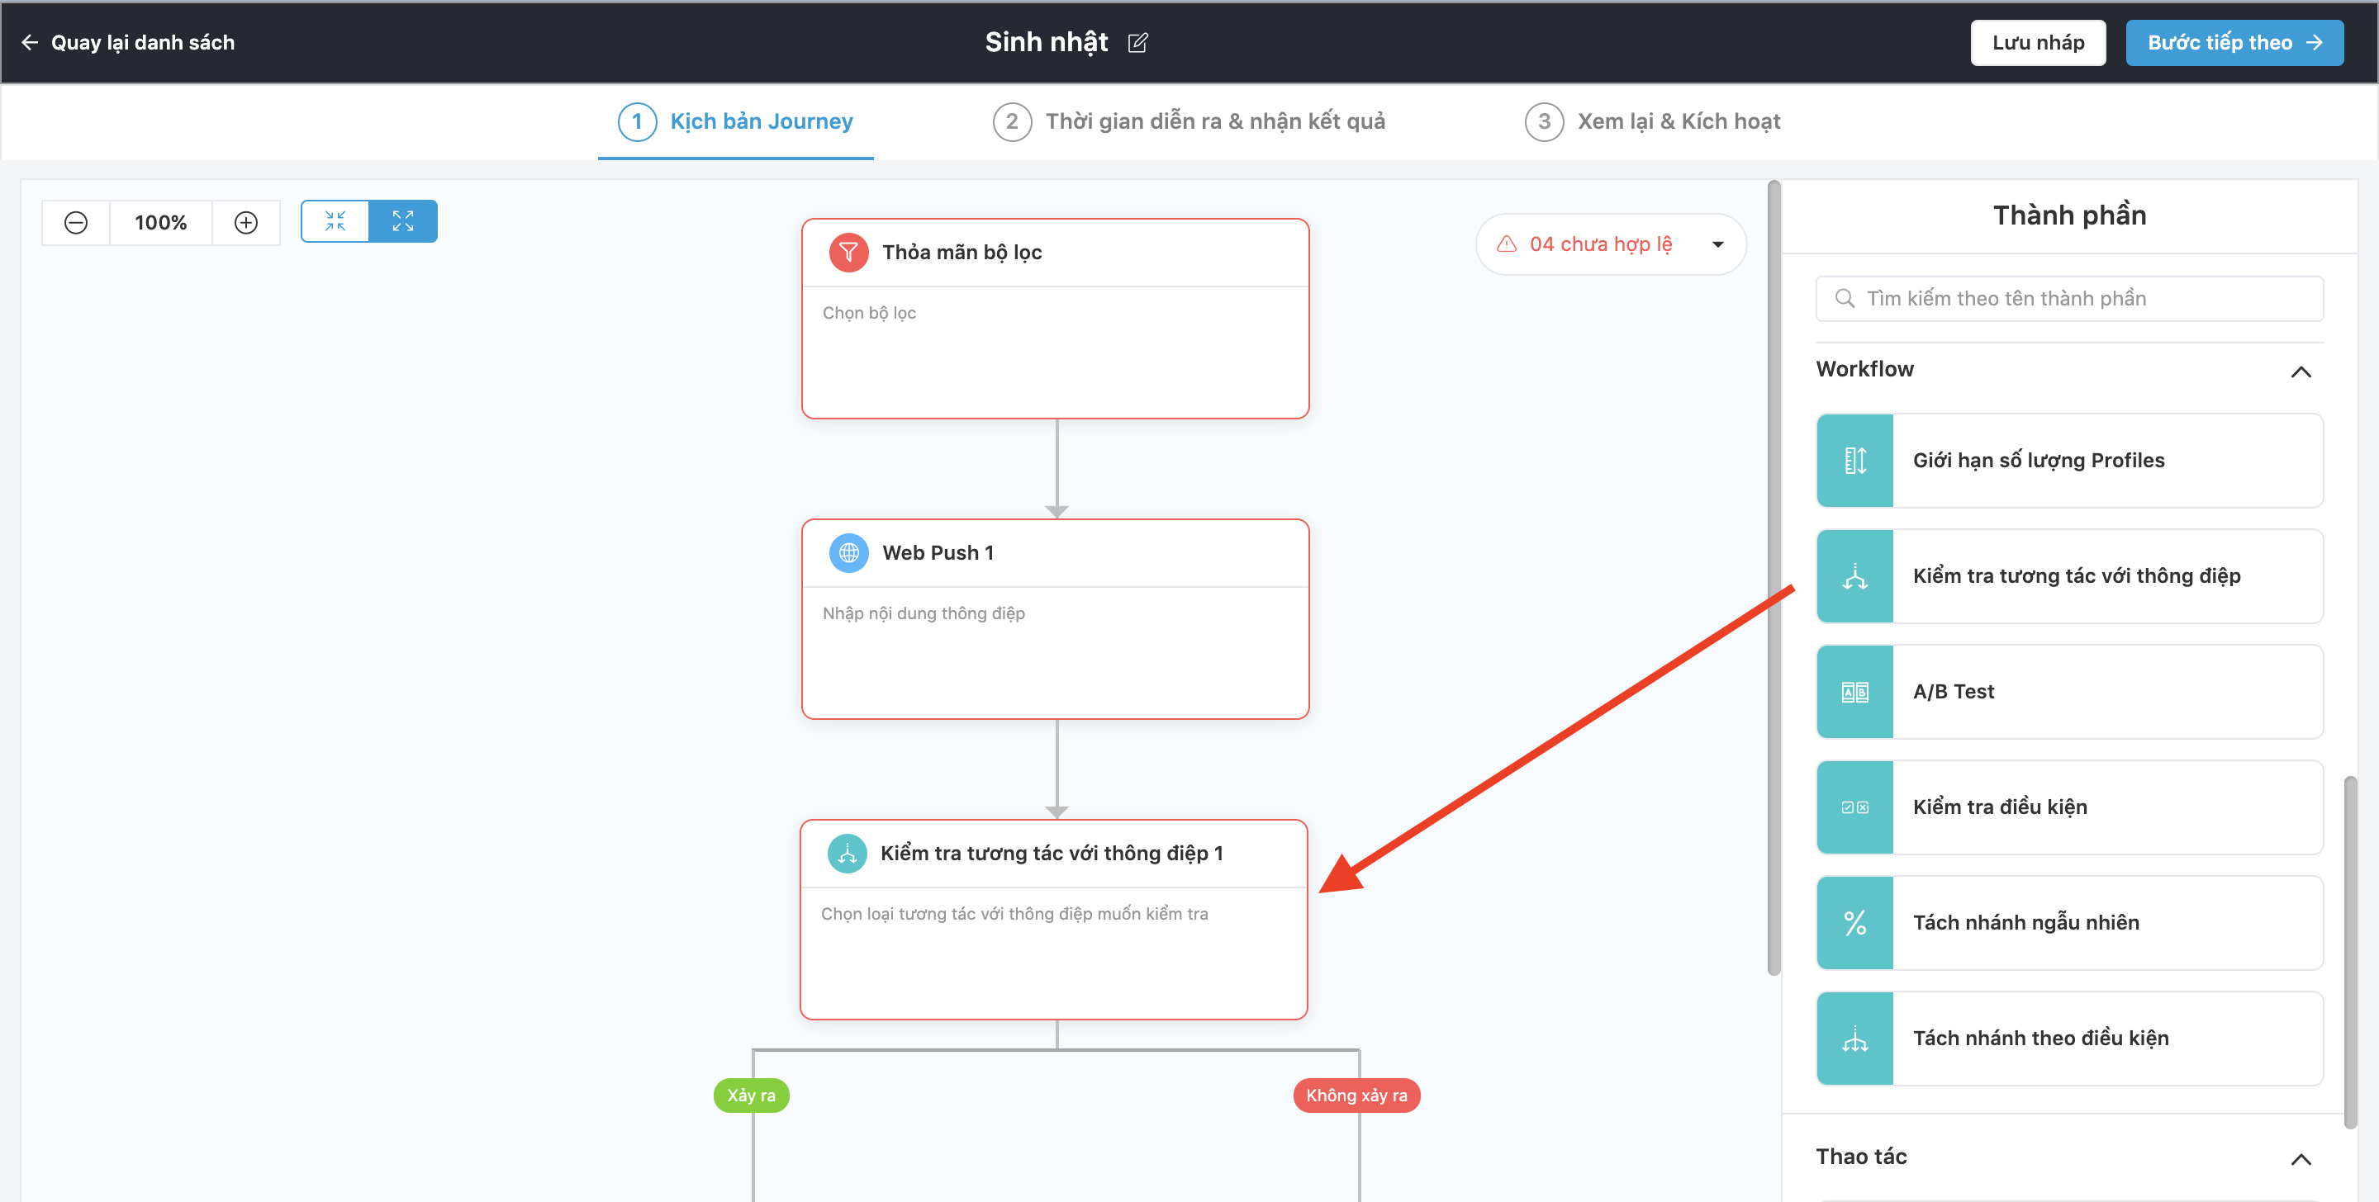Select the A/B Test component icon
Image resolution: width=2379 pixels, height=1202 pixels.
(x=1854, y=692)
